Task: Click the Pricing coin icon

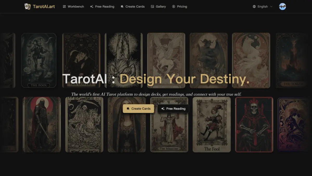Action: (174, 7)
